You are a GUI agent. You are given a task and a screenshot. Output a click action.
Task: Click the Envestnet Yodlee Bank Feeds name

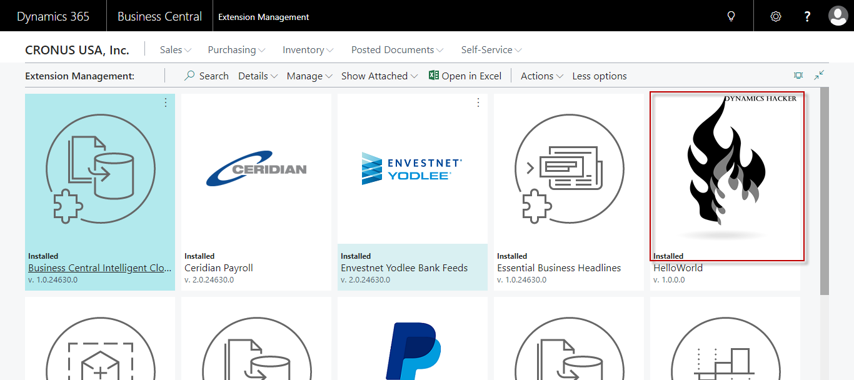point(404,267)
